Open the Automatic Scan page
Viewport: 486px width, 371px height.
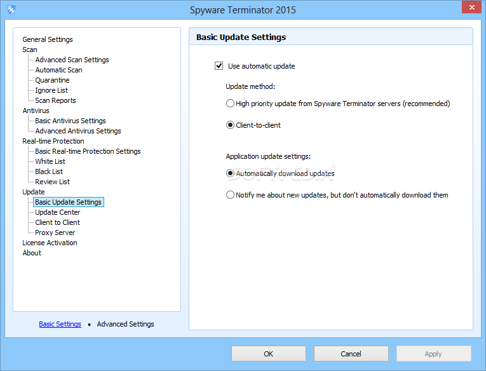click(58, 70)
